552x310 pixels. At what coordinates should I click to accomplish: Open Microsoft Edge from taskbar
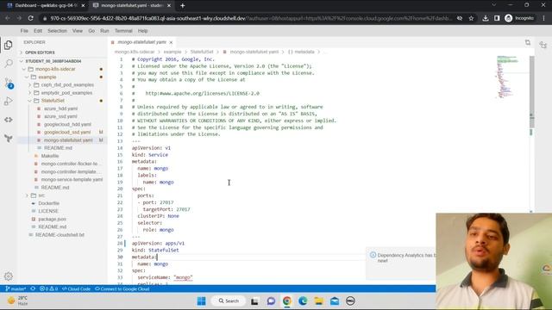(x=303, y=301)
